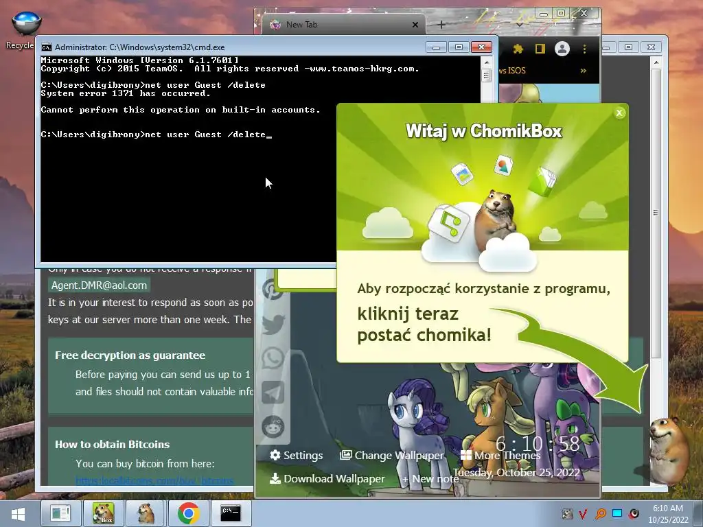Open a new Chrome tab with plus
This screenshot has width=703, height=527.
(x=441, y=25)
